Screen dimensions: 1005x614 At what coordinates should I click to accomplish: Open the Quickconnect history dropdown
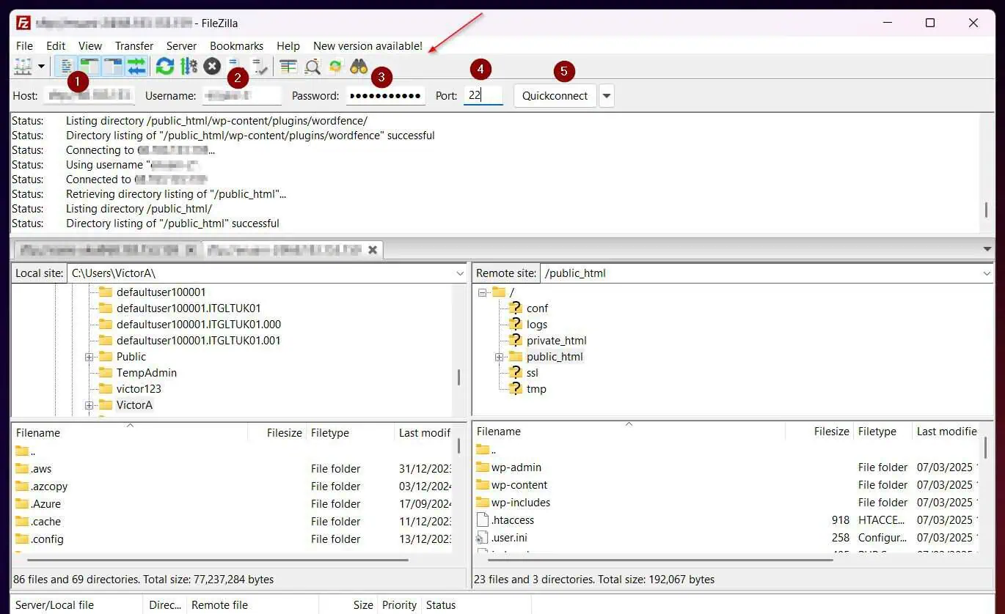click(x=607, y=96)
